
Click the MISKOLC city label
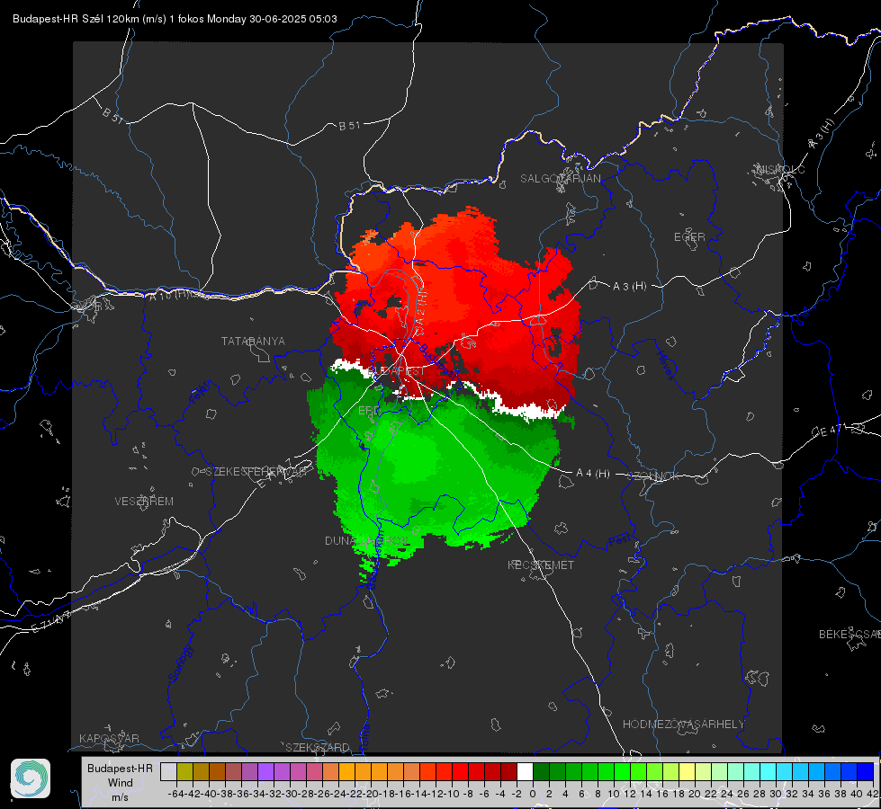[x=780, y=169]
